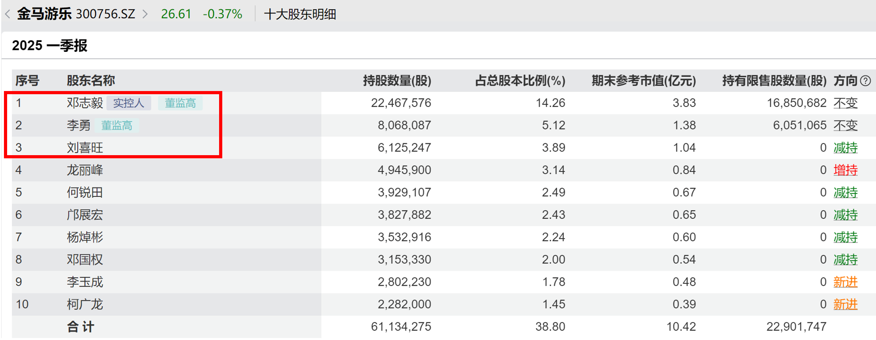This screenshot has height=340, width=876.
Task: Select shareholder name 何锐田
Action: [x=85, y=192]
